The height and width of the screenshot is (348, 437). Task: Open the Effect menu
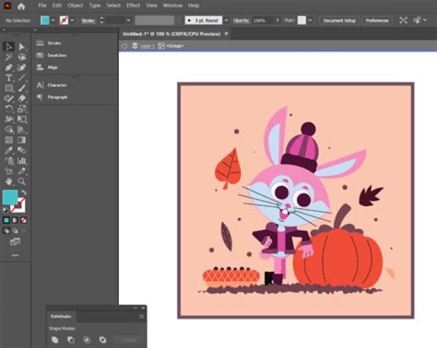coord(133,5)
